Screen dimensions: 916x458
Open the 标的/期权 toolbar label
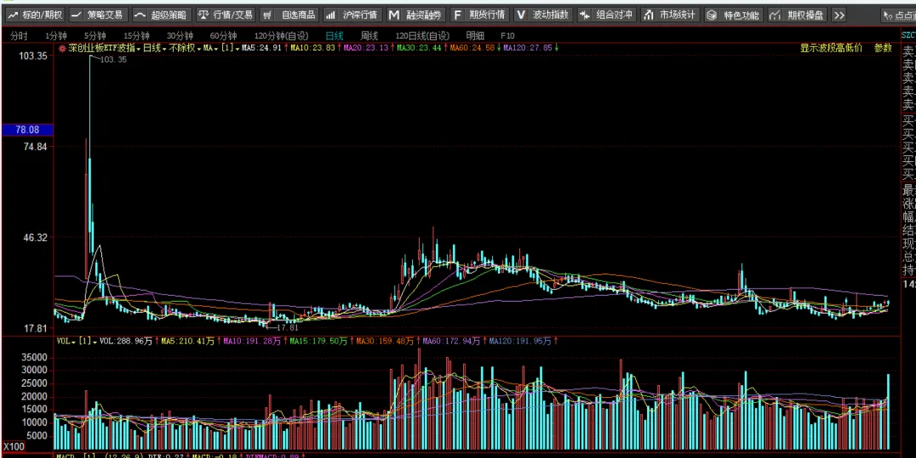pos(41,15)
